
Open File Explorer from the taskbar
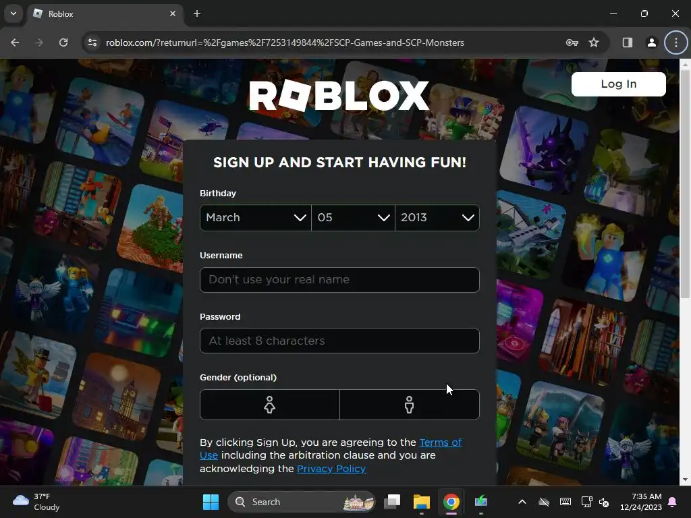[x=421, y=502]
